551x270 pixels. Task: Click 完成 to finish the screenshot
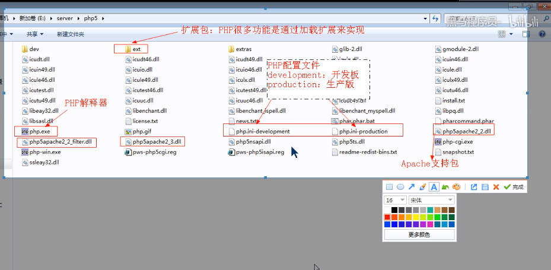tap(514, 187)
